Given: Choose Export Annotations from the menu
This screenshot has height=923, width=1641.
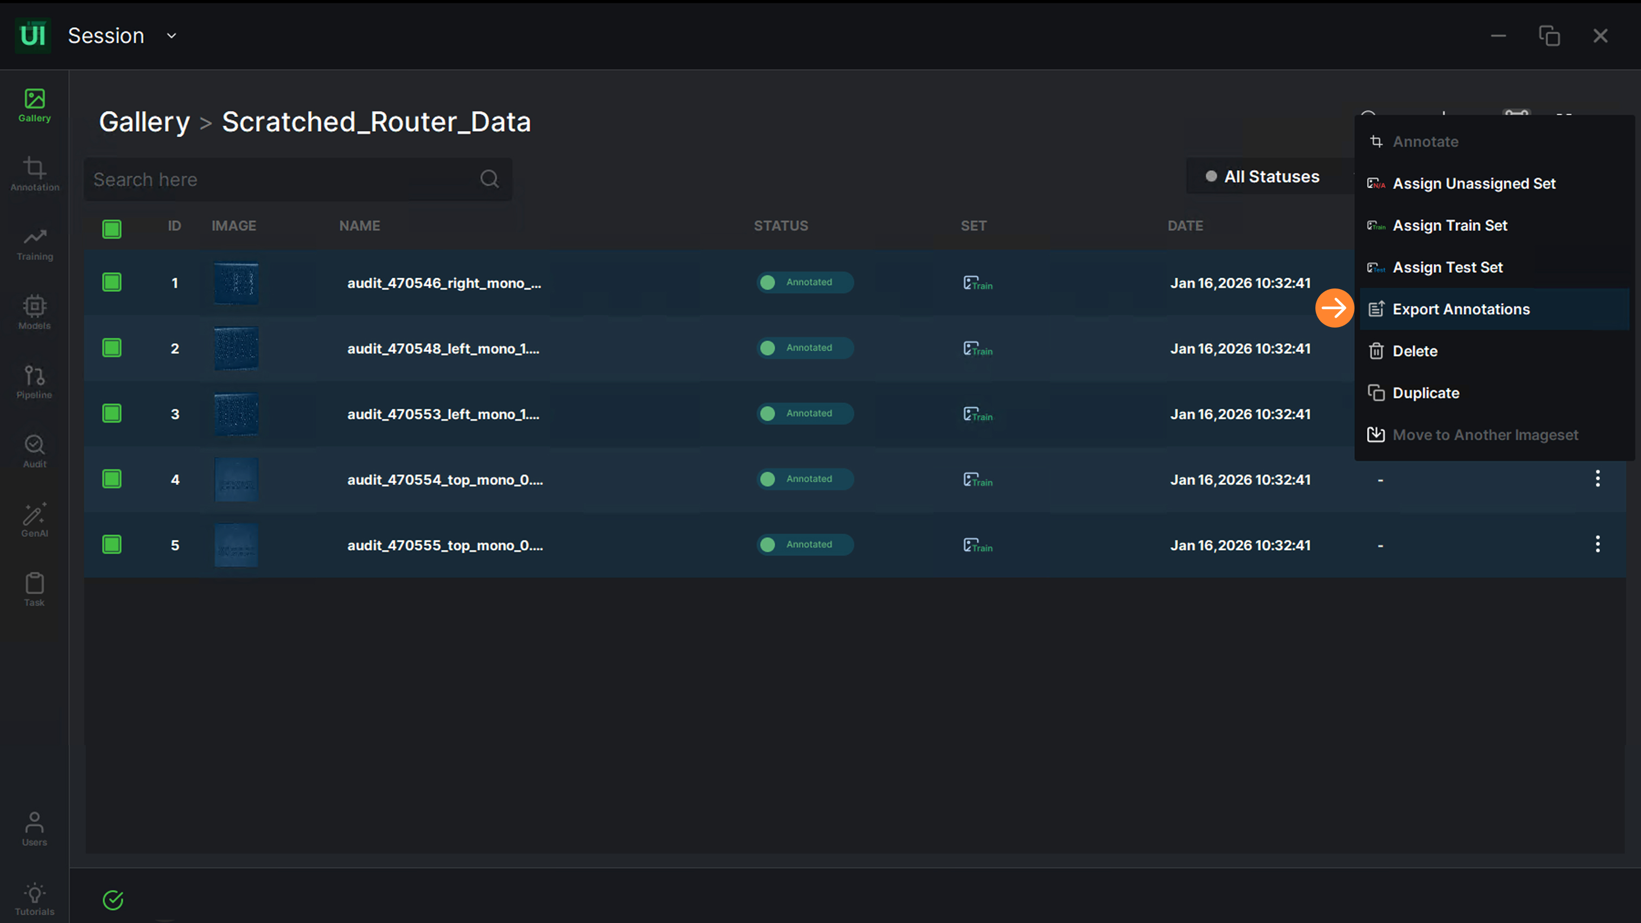Looking at the screenshot, I should [1461, 309].
